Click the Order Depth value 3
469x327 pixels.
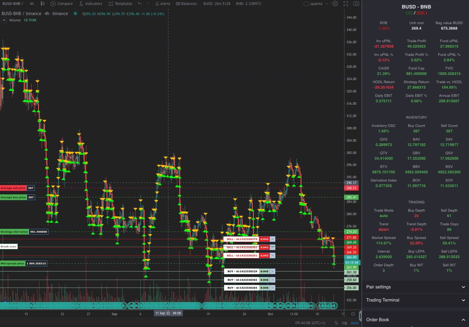click(x=384, y=270)
